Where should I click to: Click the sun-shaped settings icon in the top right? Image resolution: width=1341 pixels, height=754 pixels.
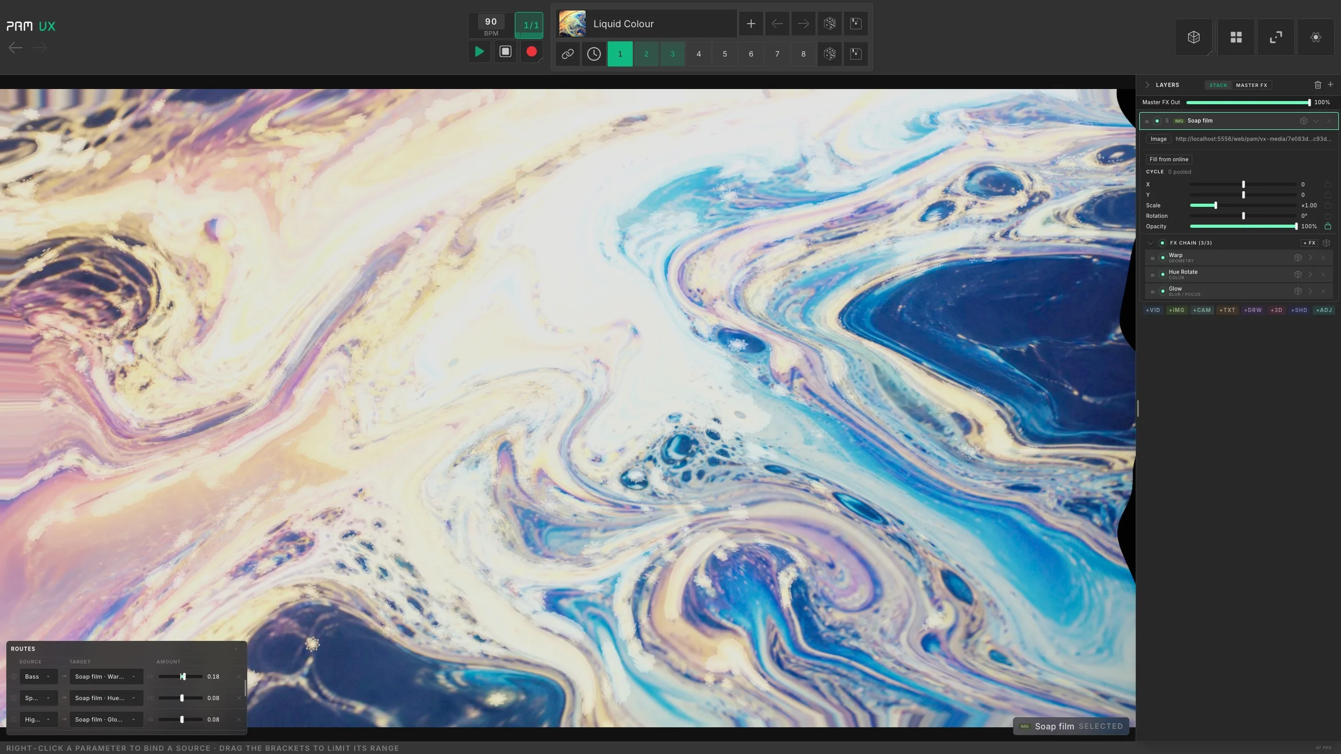(x=1315, y=37)
